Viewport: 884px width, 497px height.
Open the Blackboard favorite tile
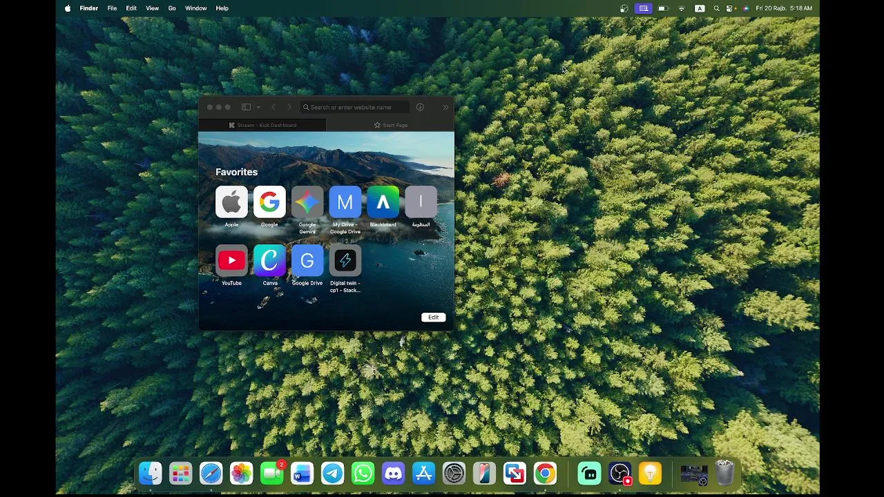pos(383,202)
